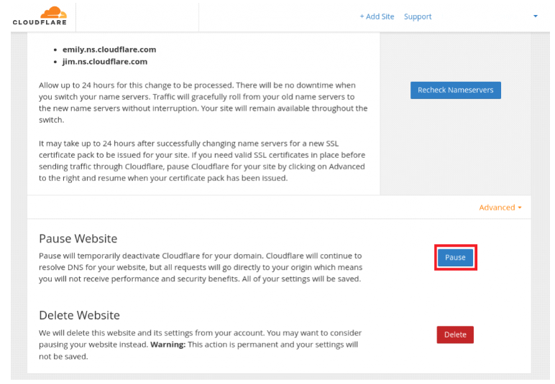Open the Support link

418,17
